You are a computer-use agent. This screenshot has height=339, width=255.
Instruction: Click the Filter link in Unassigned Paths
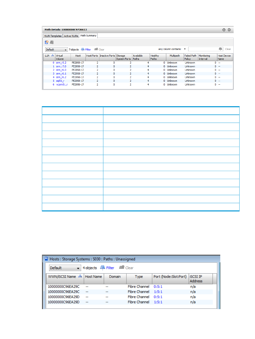tap(110, 268)
